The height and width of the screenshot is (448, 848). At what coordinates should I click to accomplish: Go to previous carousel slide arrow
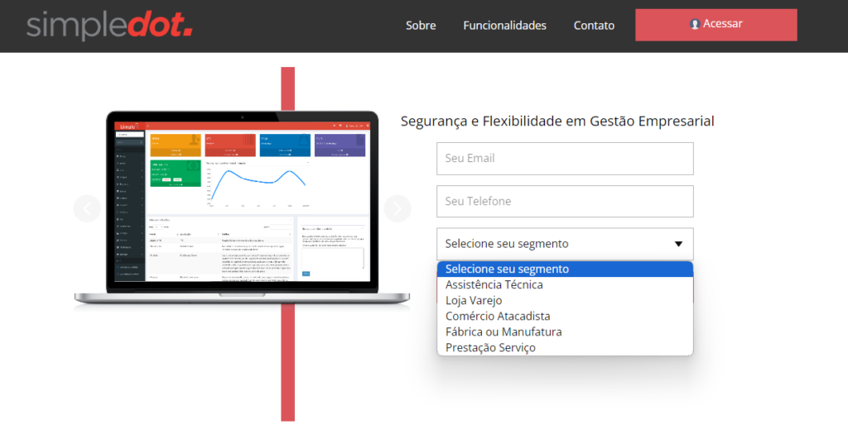pyautogui.click(x=87, y=208)
